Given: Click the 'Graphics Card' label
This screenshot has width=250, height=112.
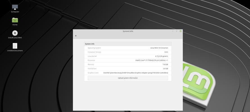Looking at the screenshot, I should coord(93,73).
